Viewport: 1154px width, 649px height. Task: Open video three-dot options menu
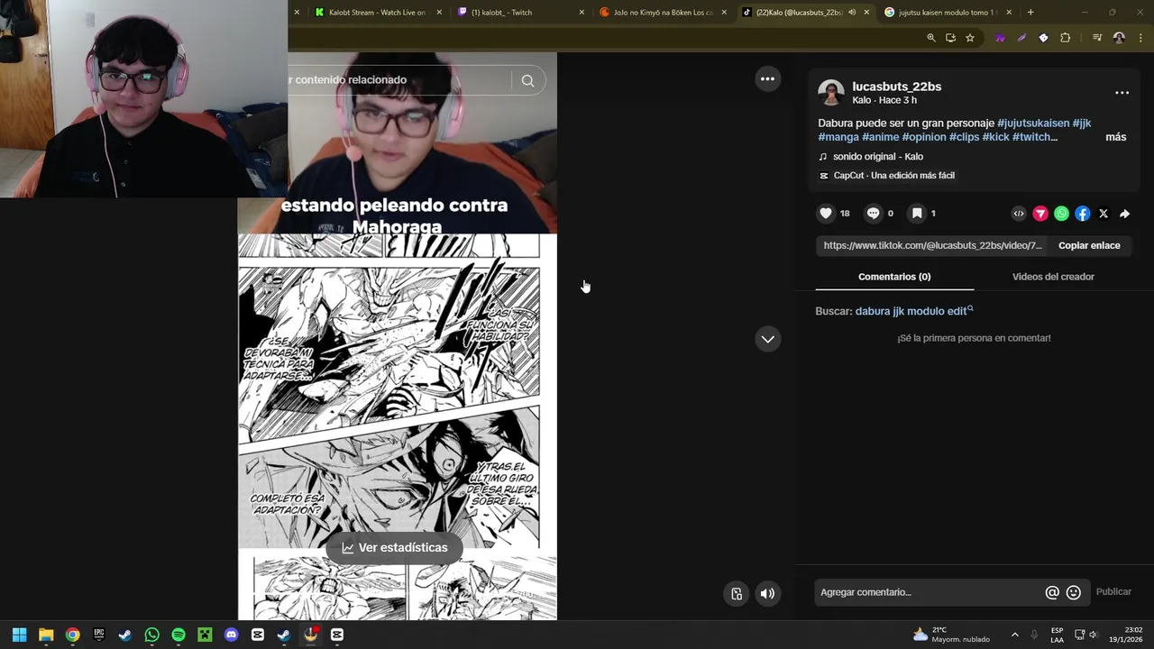pos(767,79)
